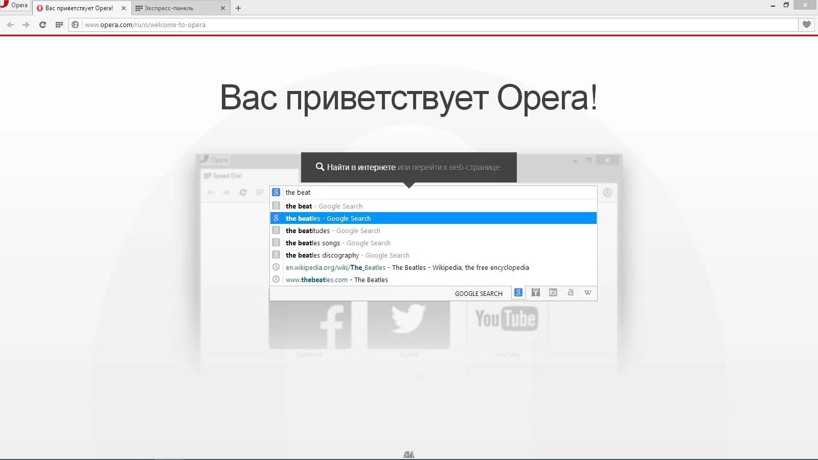The height and width of the screenshot is (460, 818).
Task: Close the Экспресс-панель tab
Action: pyautogui.click(x=222, y=8)
